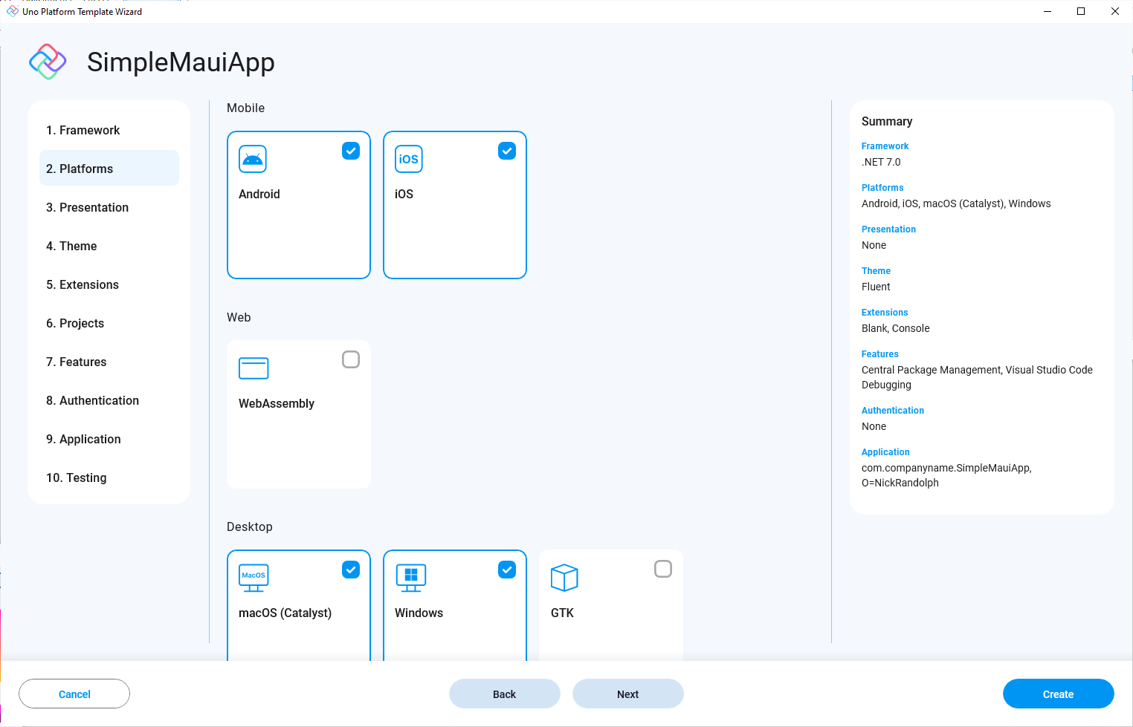1133x727 pixels.
Task: Jump to Extensions from the Summary panel
Action: click(885, 313)
